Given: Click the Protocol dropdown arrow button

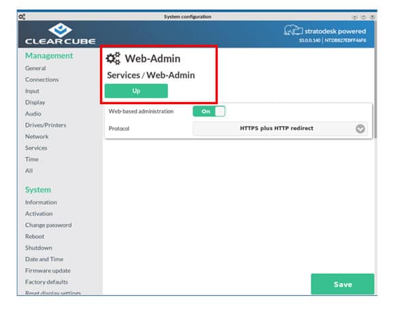Looking at the screenshot, I should coord(360,129).
